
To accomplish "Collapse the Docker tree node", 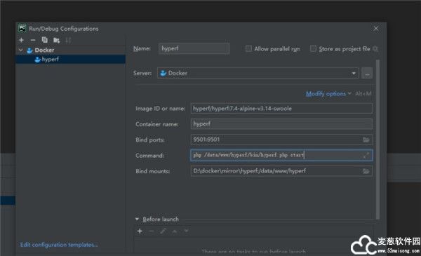I will click(20, 50).
